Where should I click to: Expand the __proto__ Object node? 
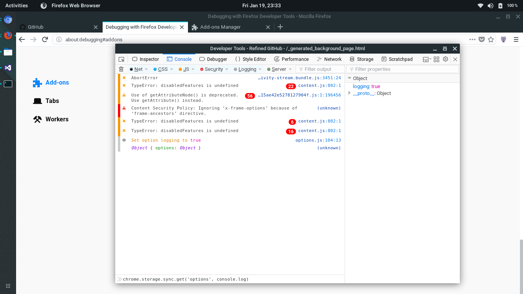click(349, 93)
